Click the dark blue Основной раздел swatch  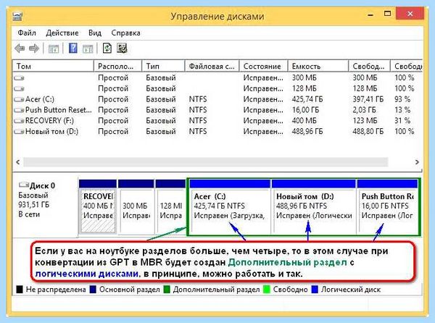[x=93, y=290]
